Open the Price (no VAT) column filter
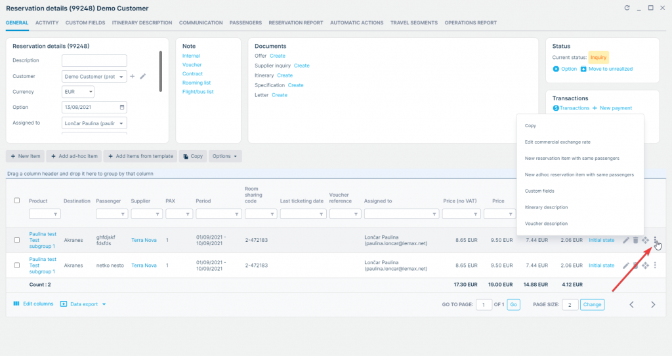The image size is (672, 356). click(x=475, y=214)
